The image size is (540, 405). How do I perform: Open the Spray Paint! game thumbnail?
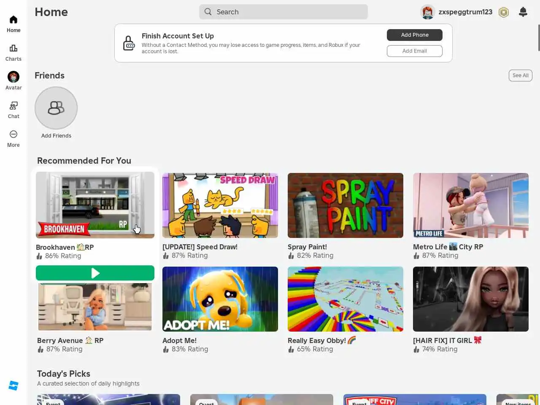346,205
